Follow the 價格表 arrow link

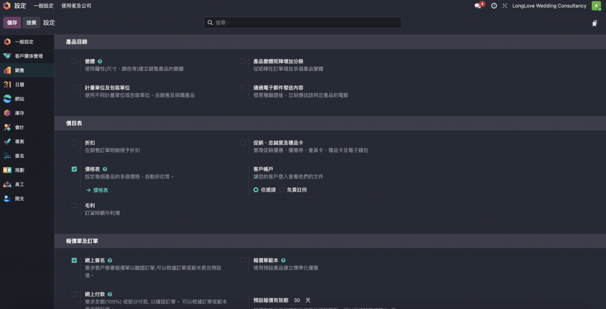97,190
